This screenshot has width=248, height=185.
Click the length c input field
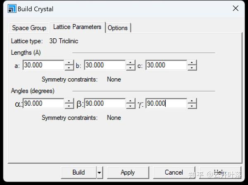tap(166, 65)
